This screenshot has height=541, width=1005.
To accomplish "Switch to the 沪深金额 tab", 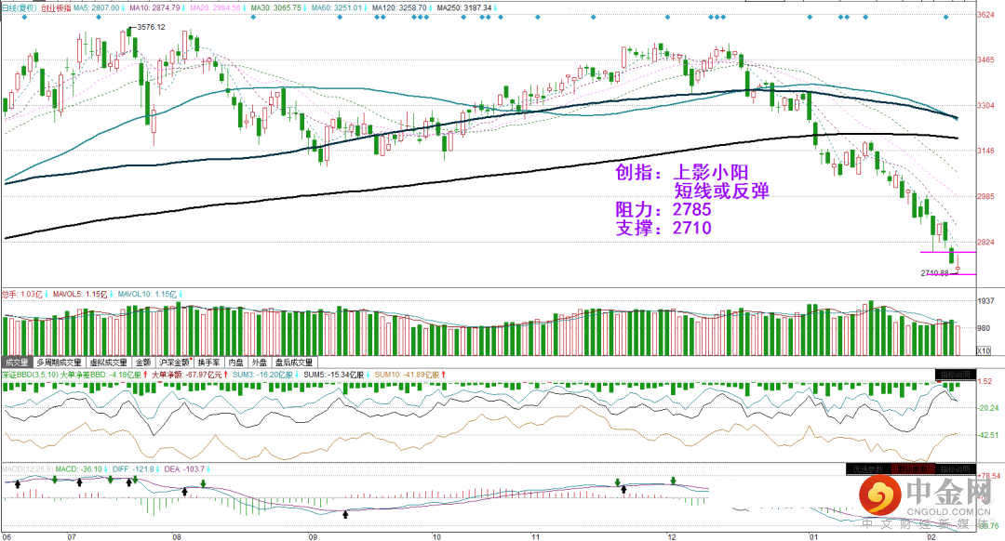I will 174,363.
